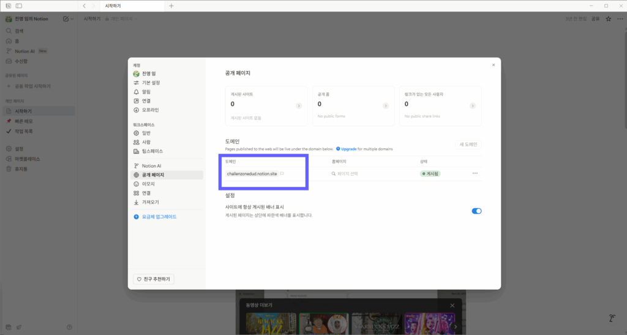Expand the 링크가 있는 모든 사용자 card arrow
This screenshot has width=627, height=335.
[473, 106]
